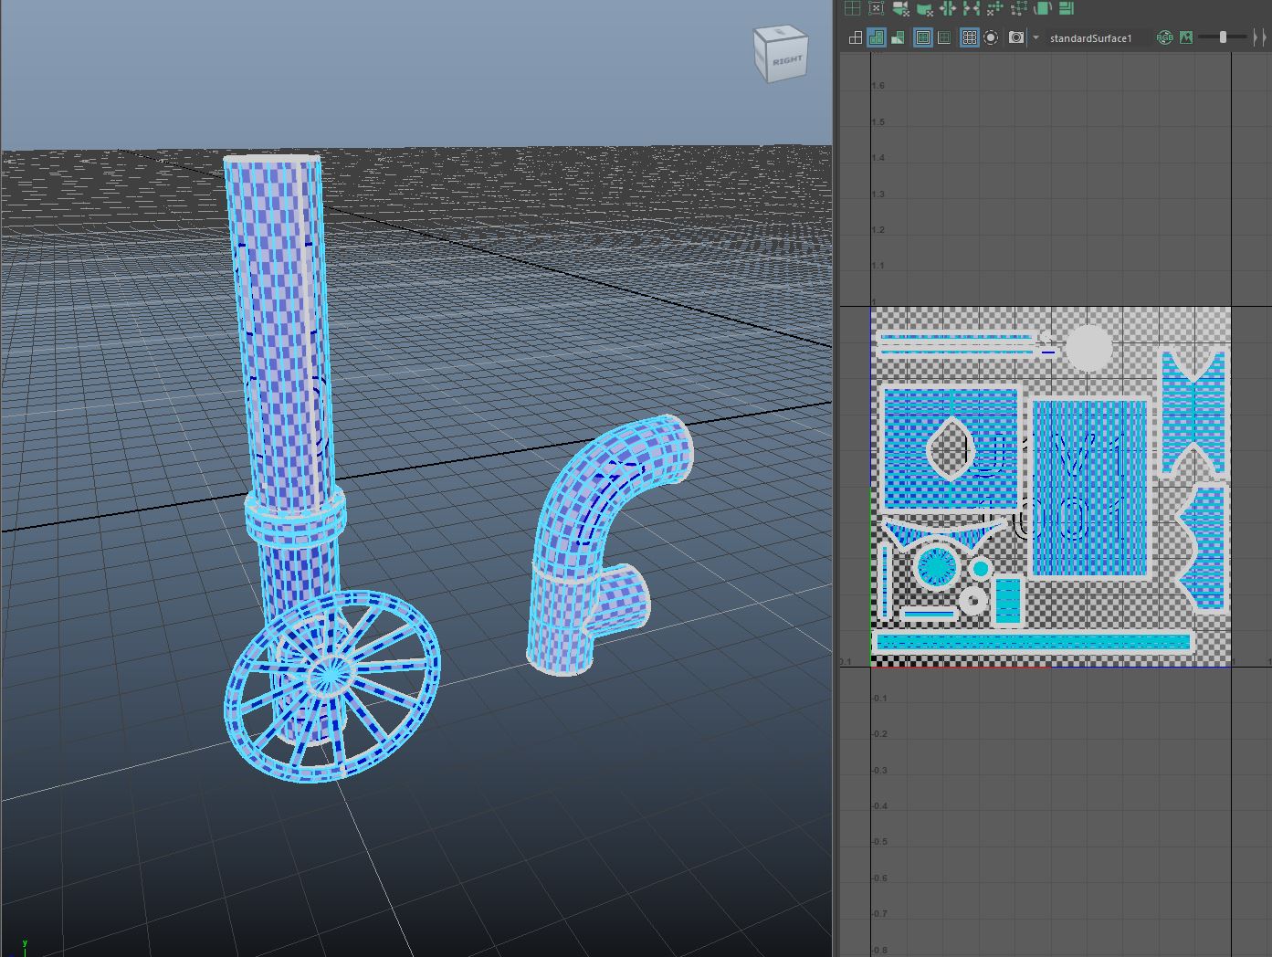Image resolution: width=1272 pixels, height=957 pixels.
Task: Click the standardSurface1 texture selector
Action: pos(1090,37)
